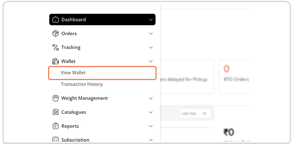Click the Weight Management scale icon
Viewport: 292px width, 144px height.
[x=55, y=98]
